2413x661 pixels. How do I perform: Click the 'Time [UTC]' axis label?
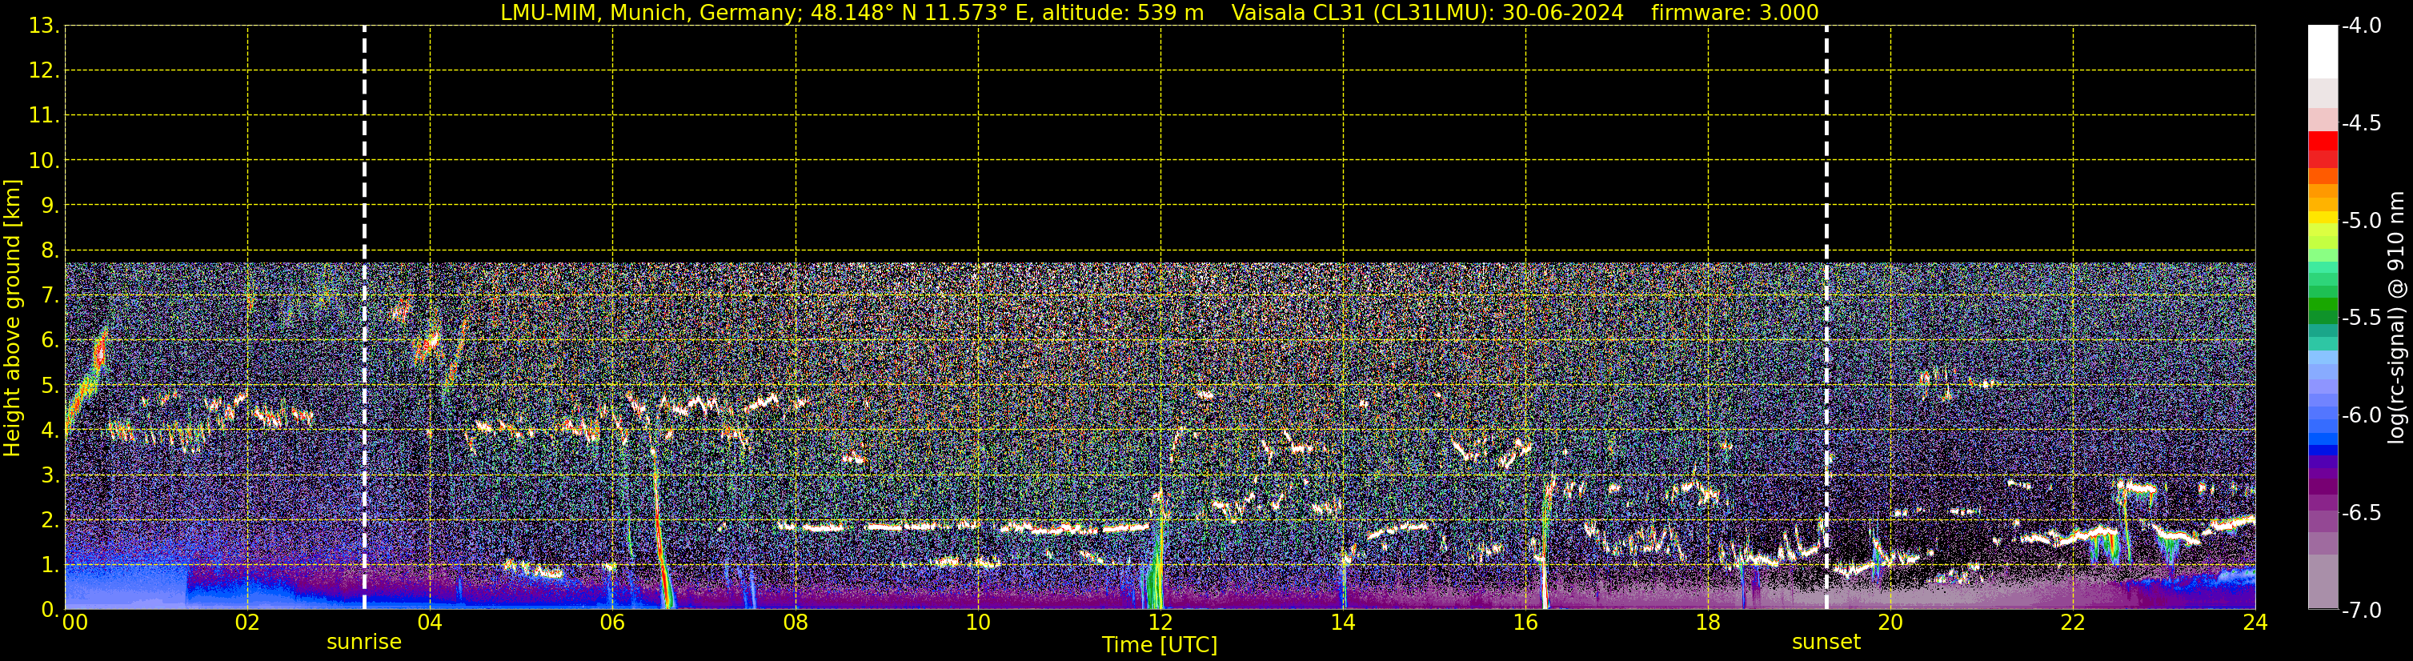[x=1160, y=645]
